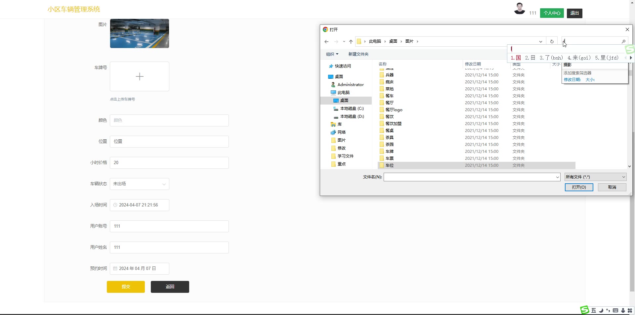Click the 餐饮 folder icon in the file list

pyautogui.click(x=382, y=117)
